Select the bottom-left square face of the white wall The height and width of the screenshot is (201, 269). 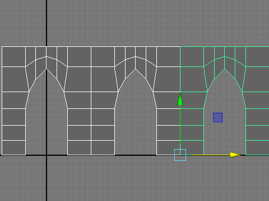click(13, 147)
